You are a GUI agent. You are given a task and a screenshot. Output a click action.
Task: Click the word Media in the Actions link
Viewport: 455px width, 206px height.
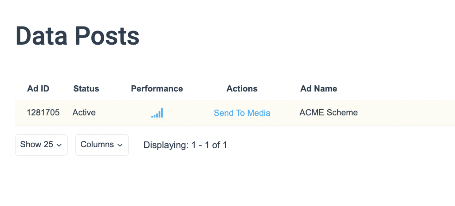coord(259,113)
